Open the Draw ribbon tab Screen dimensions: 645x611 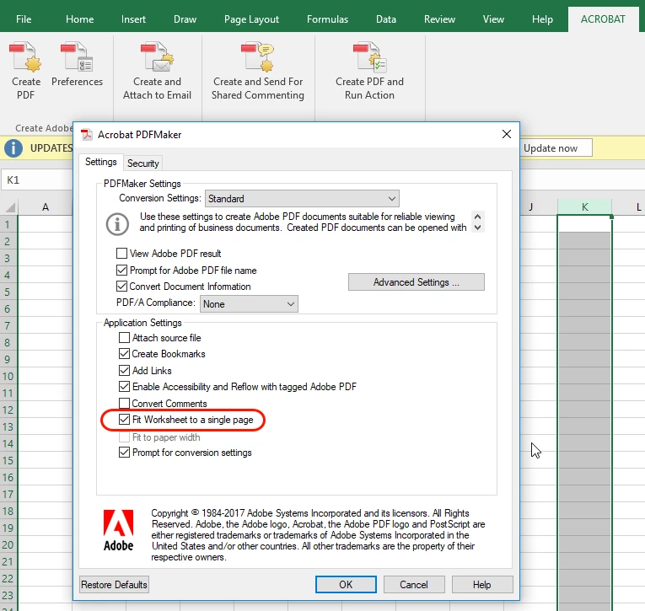point(185,19)
